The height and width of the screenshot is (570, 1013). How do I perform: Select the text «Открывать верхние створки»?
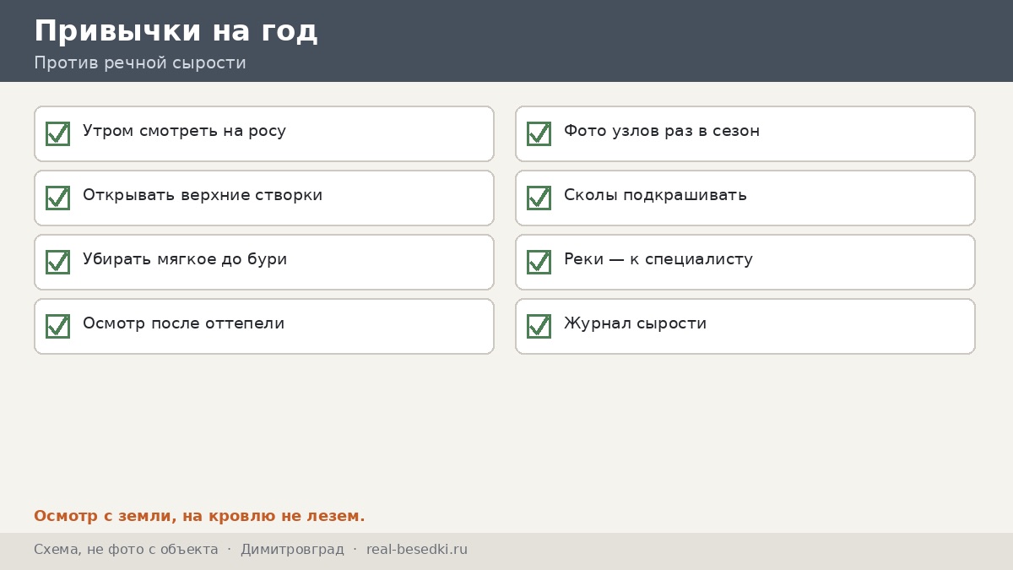pyautogui.click(x=203, y=196)
